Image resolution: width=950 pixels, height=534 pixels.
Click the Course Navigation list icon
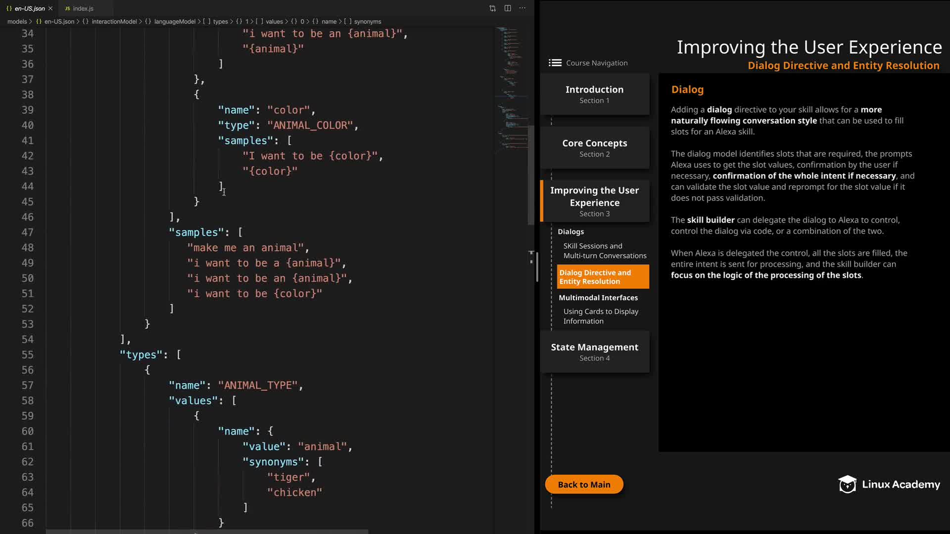555,63
